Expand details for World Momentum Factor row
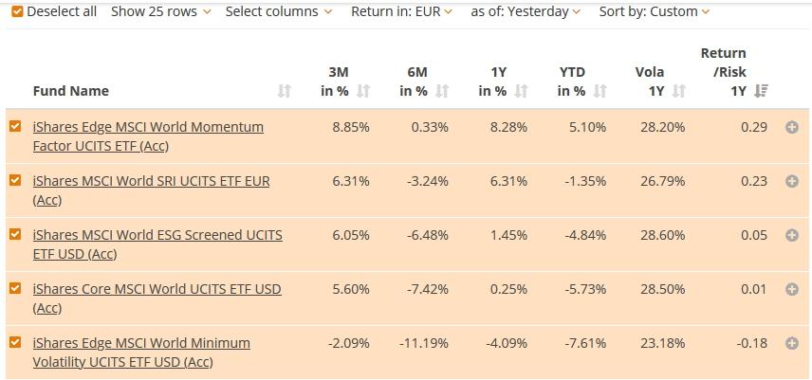The width and height of the screenshot is (812, 380). (792, 127)
